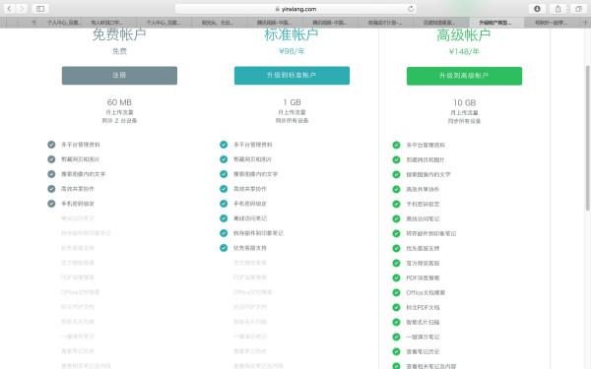Click free plan's 搜索图像内的文字 check icon
The height and width of the screenshot is (369, 591).
(51, 174)
